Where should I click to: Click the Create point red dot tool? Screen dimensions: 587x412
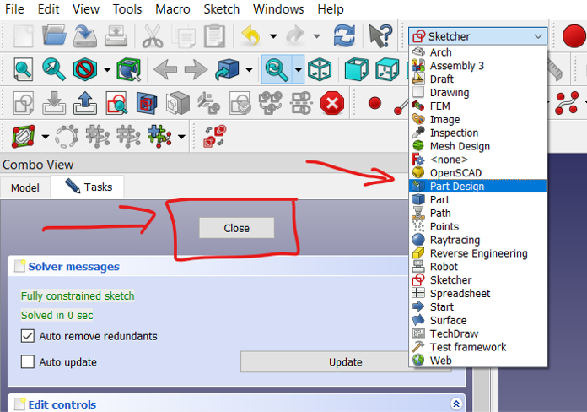pos(374,103)
